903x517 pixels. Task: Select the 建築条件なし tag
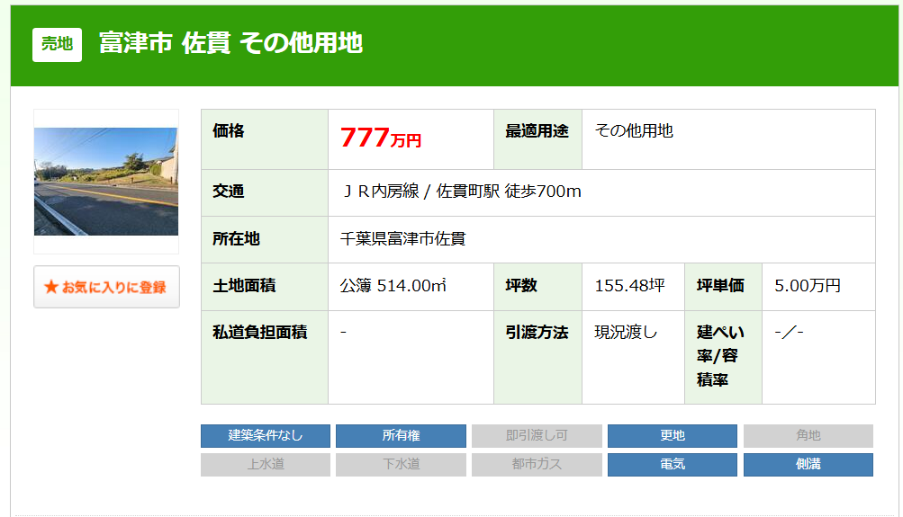(266, 436)
